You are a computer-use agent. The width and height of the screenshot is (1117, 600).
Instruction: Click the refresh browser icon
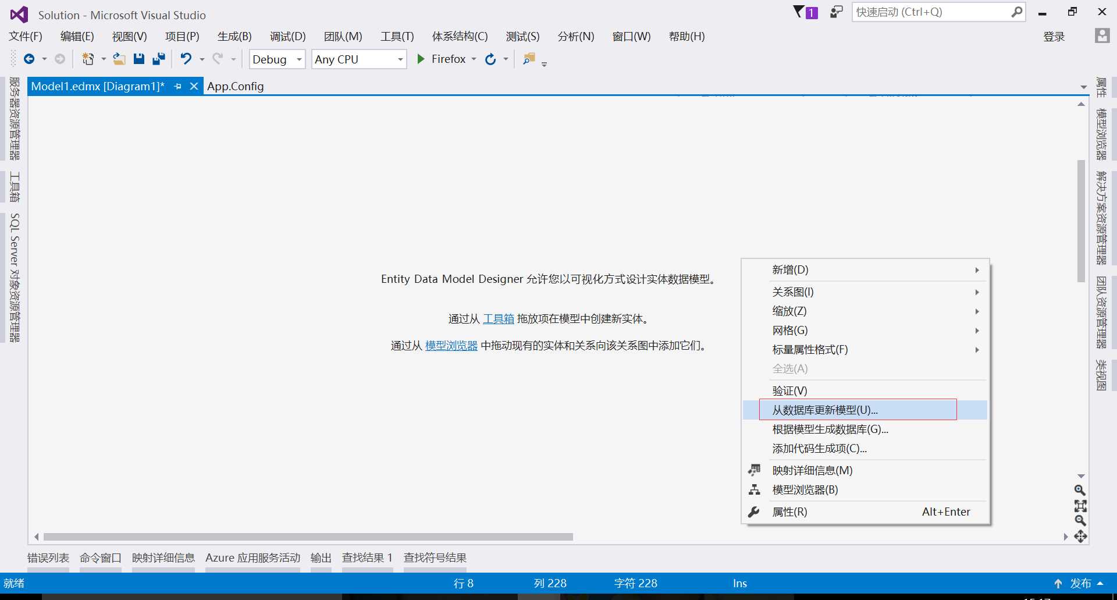tap(490, 59)
